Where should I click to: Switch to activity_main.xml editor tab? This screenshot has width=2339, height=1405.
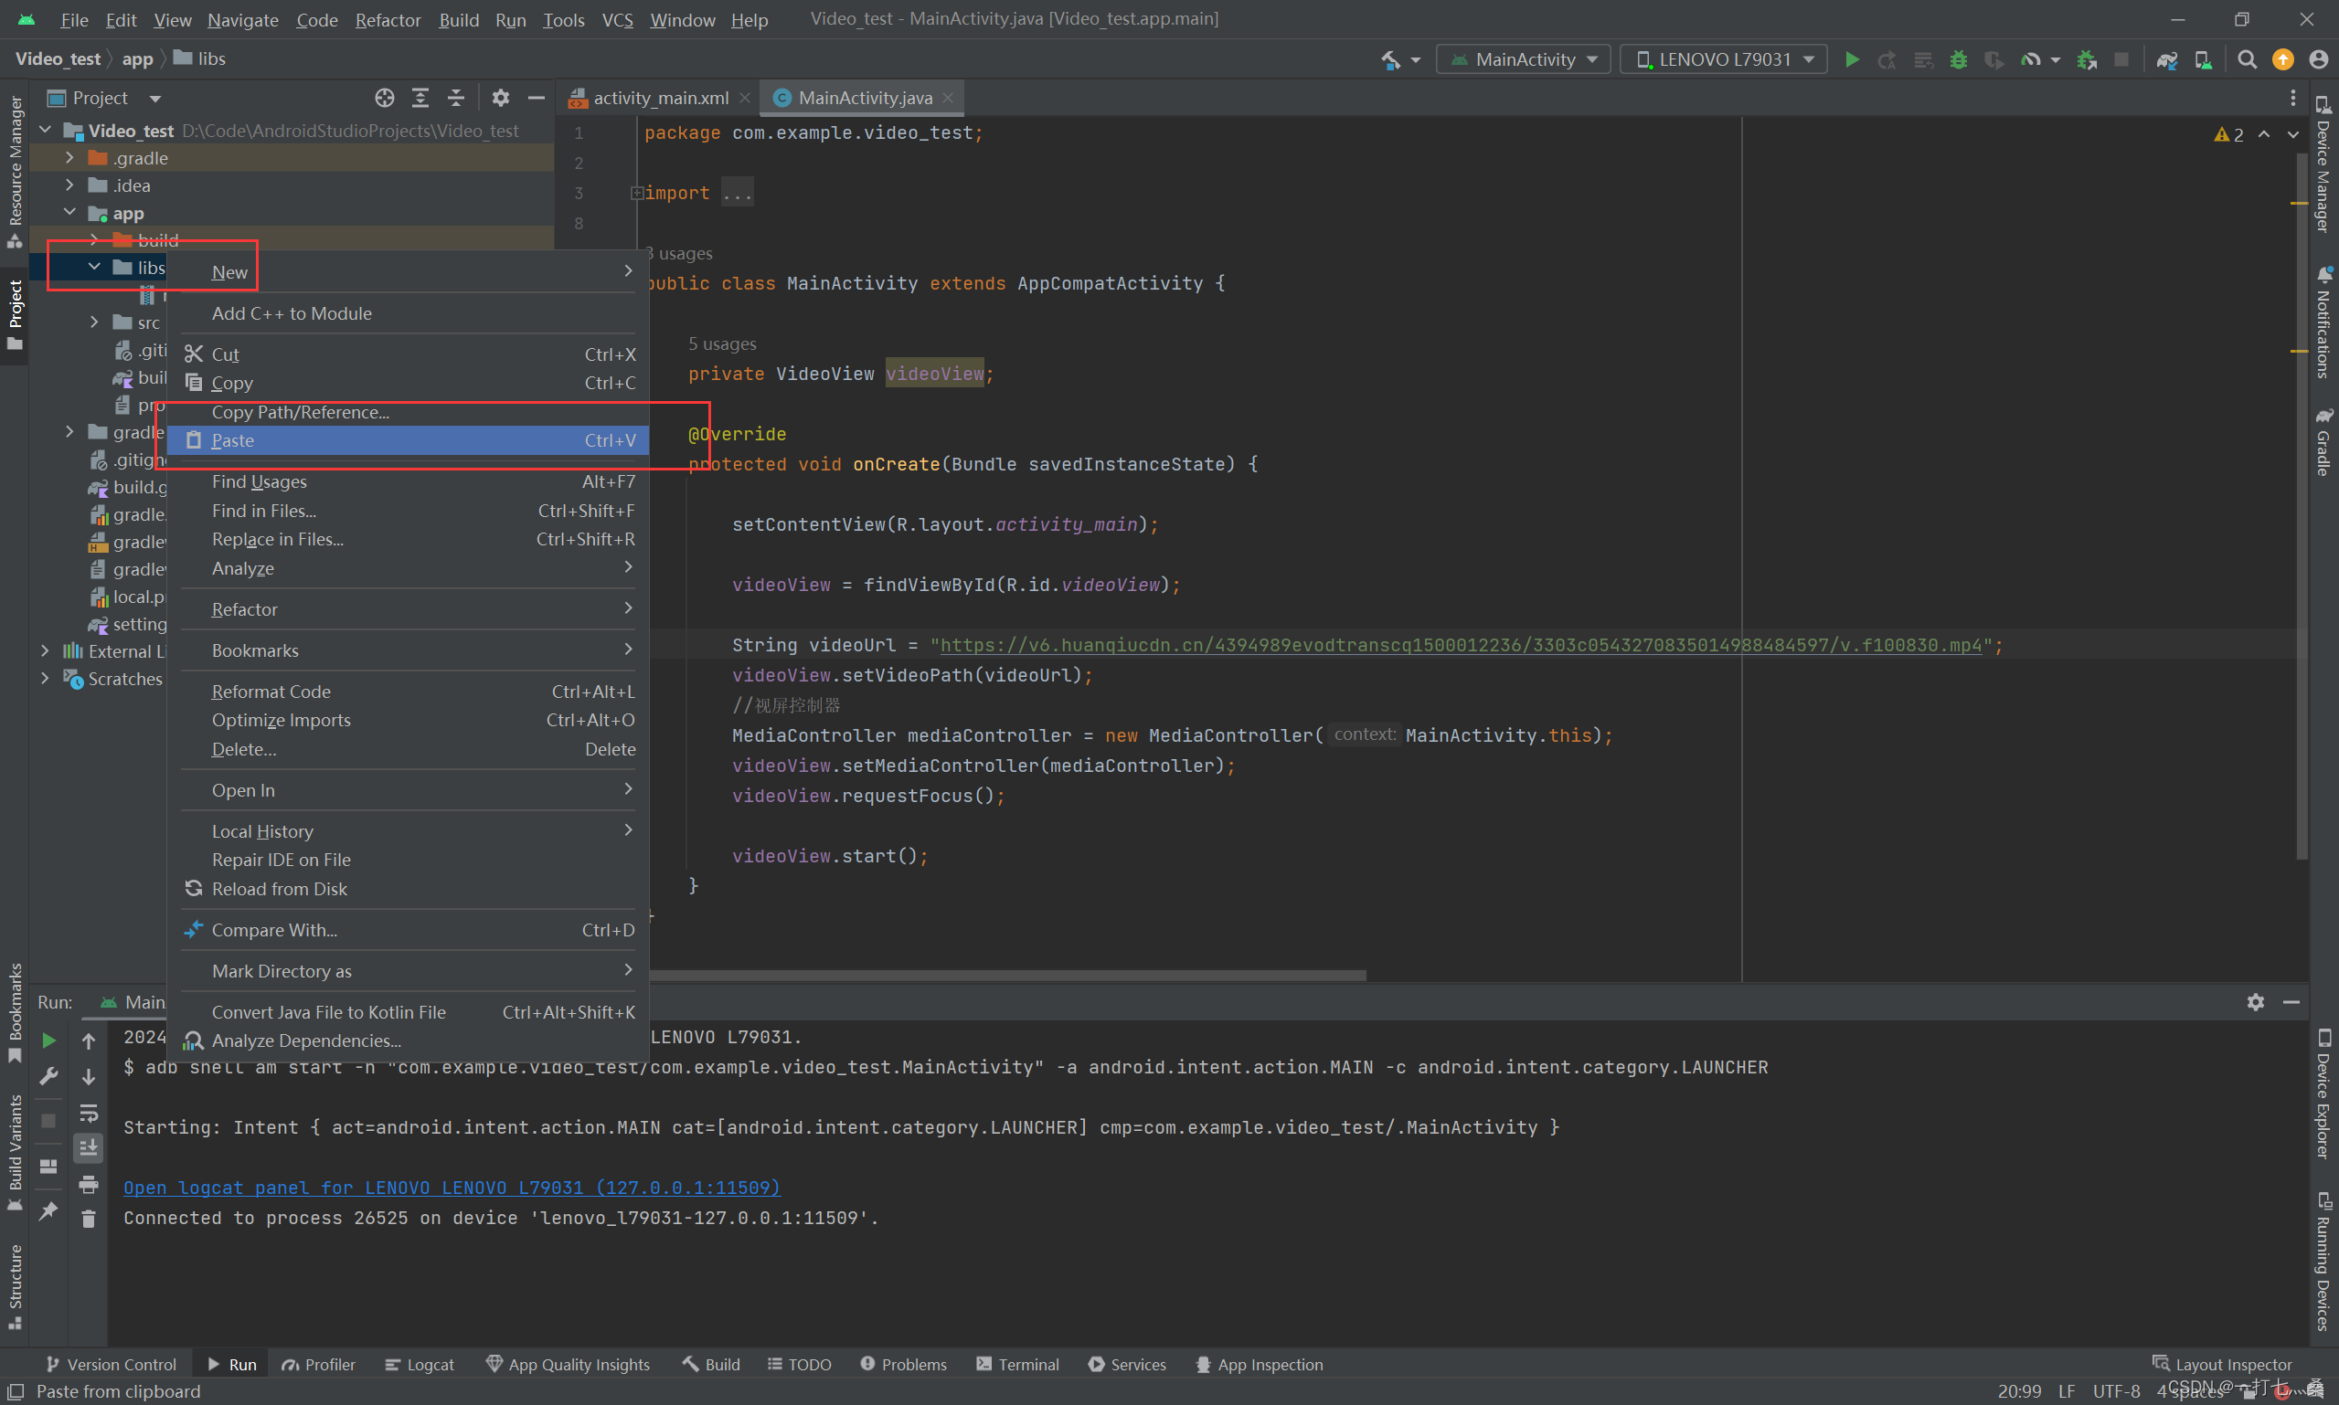[x=659, y=98]
